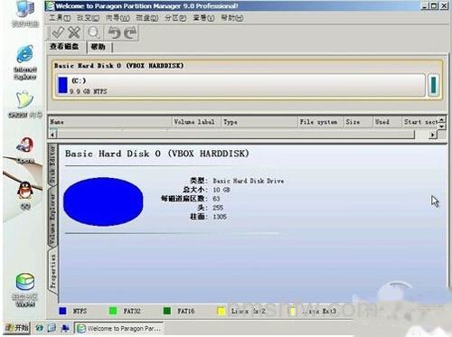This screenshot has height=337, width=452.
Task: Click the partition list right scroll arrow
Action: click(432, 135)
